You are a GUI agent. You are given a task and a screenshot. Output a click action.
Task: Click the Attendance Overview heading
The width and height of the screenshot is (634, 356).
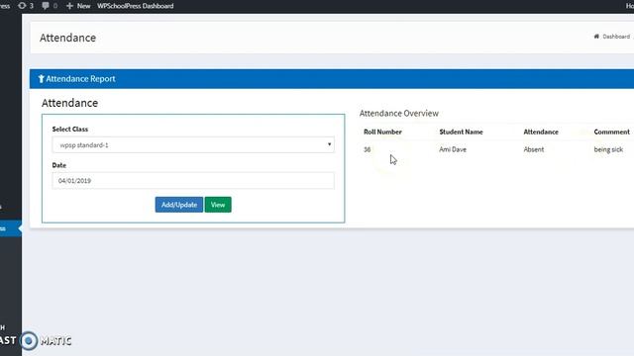coord(398,114)
